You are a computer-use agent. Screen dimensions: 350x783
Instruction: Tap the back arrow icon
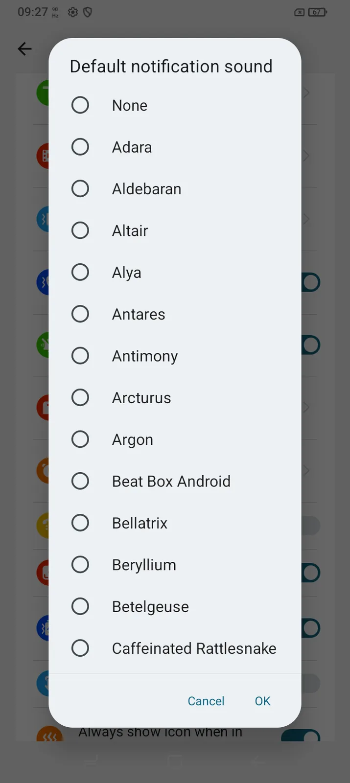[24, 49]
